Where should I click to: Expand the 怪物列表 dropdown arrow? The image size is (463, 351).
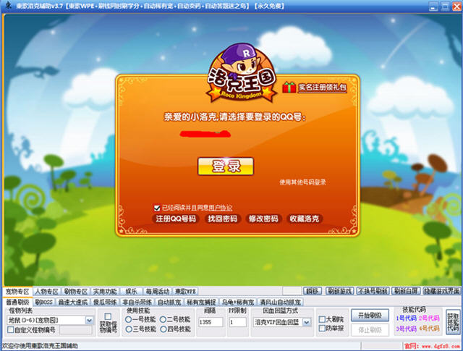click(x=89, y=321)
